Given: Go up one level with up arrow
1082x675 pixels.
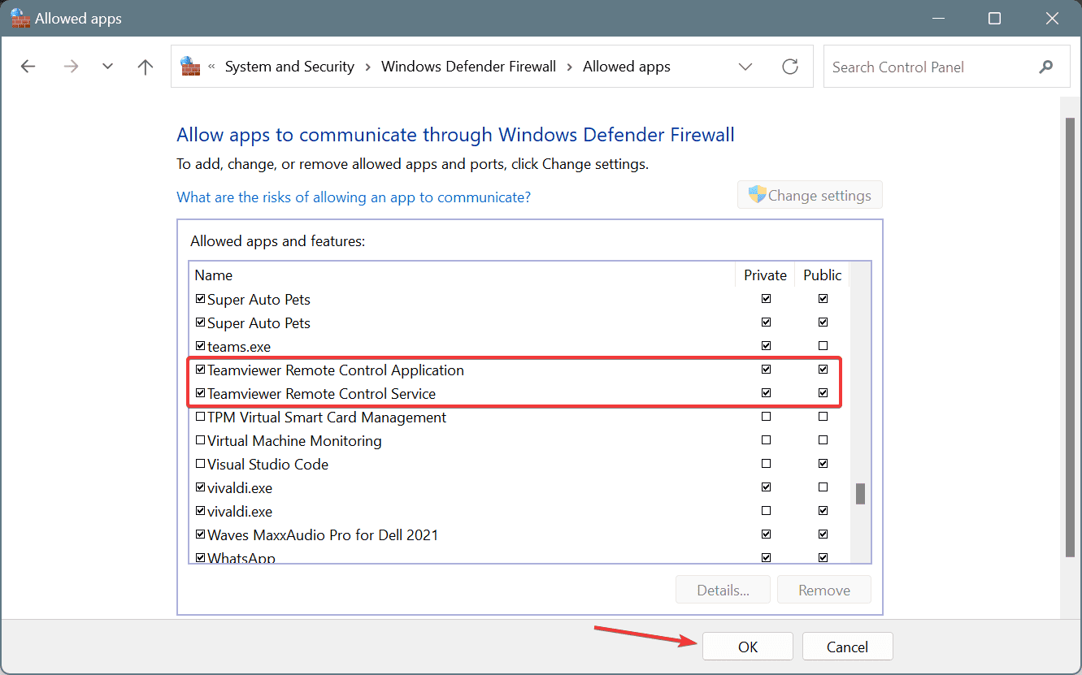Looking at the screenshot, I should [x=146, y=67].
